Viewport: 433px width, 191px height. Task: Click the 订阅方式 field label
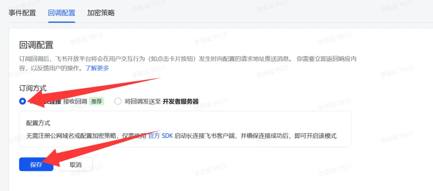coord(33,88)
